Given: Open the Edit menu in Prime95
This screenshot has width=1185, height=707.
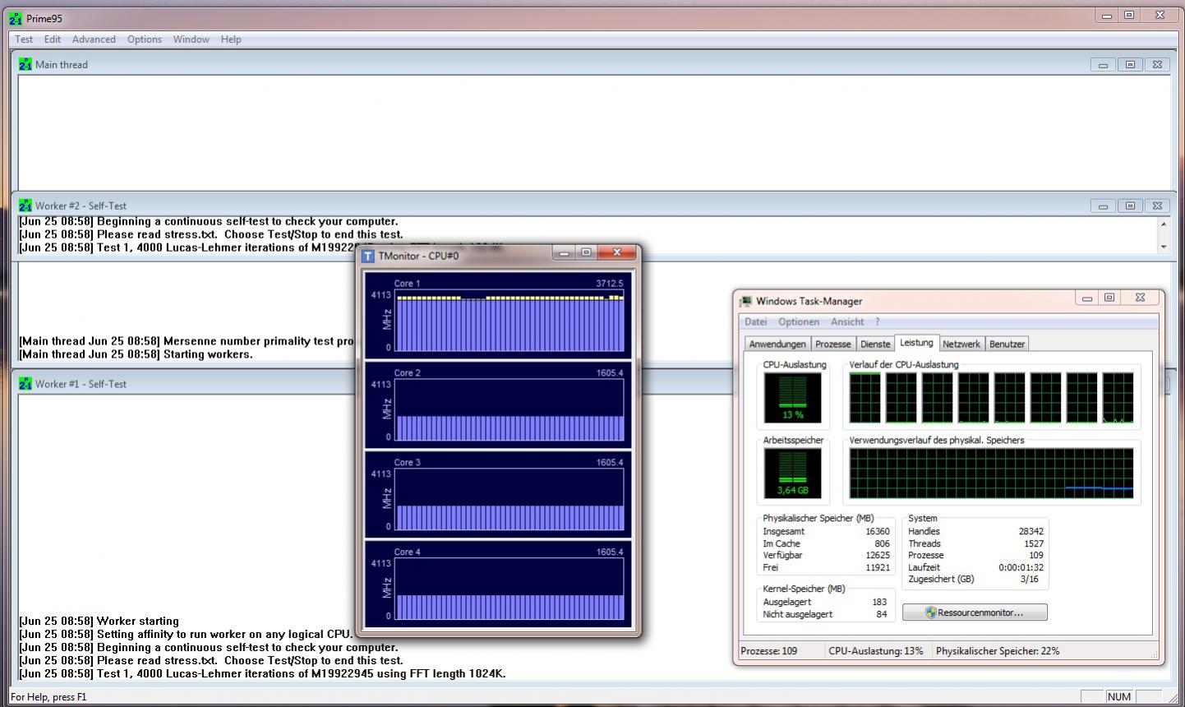Looking at the screenshot, I should pyautogui.click(x=53, y=39).
